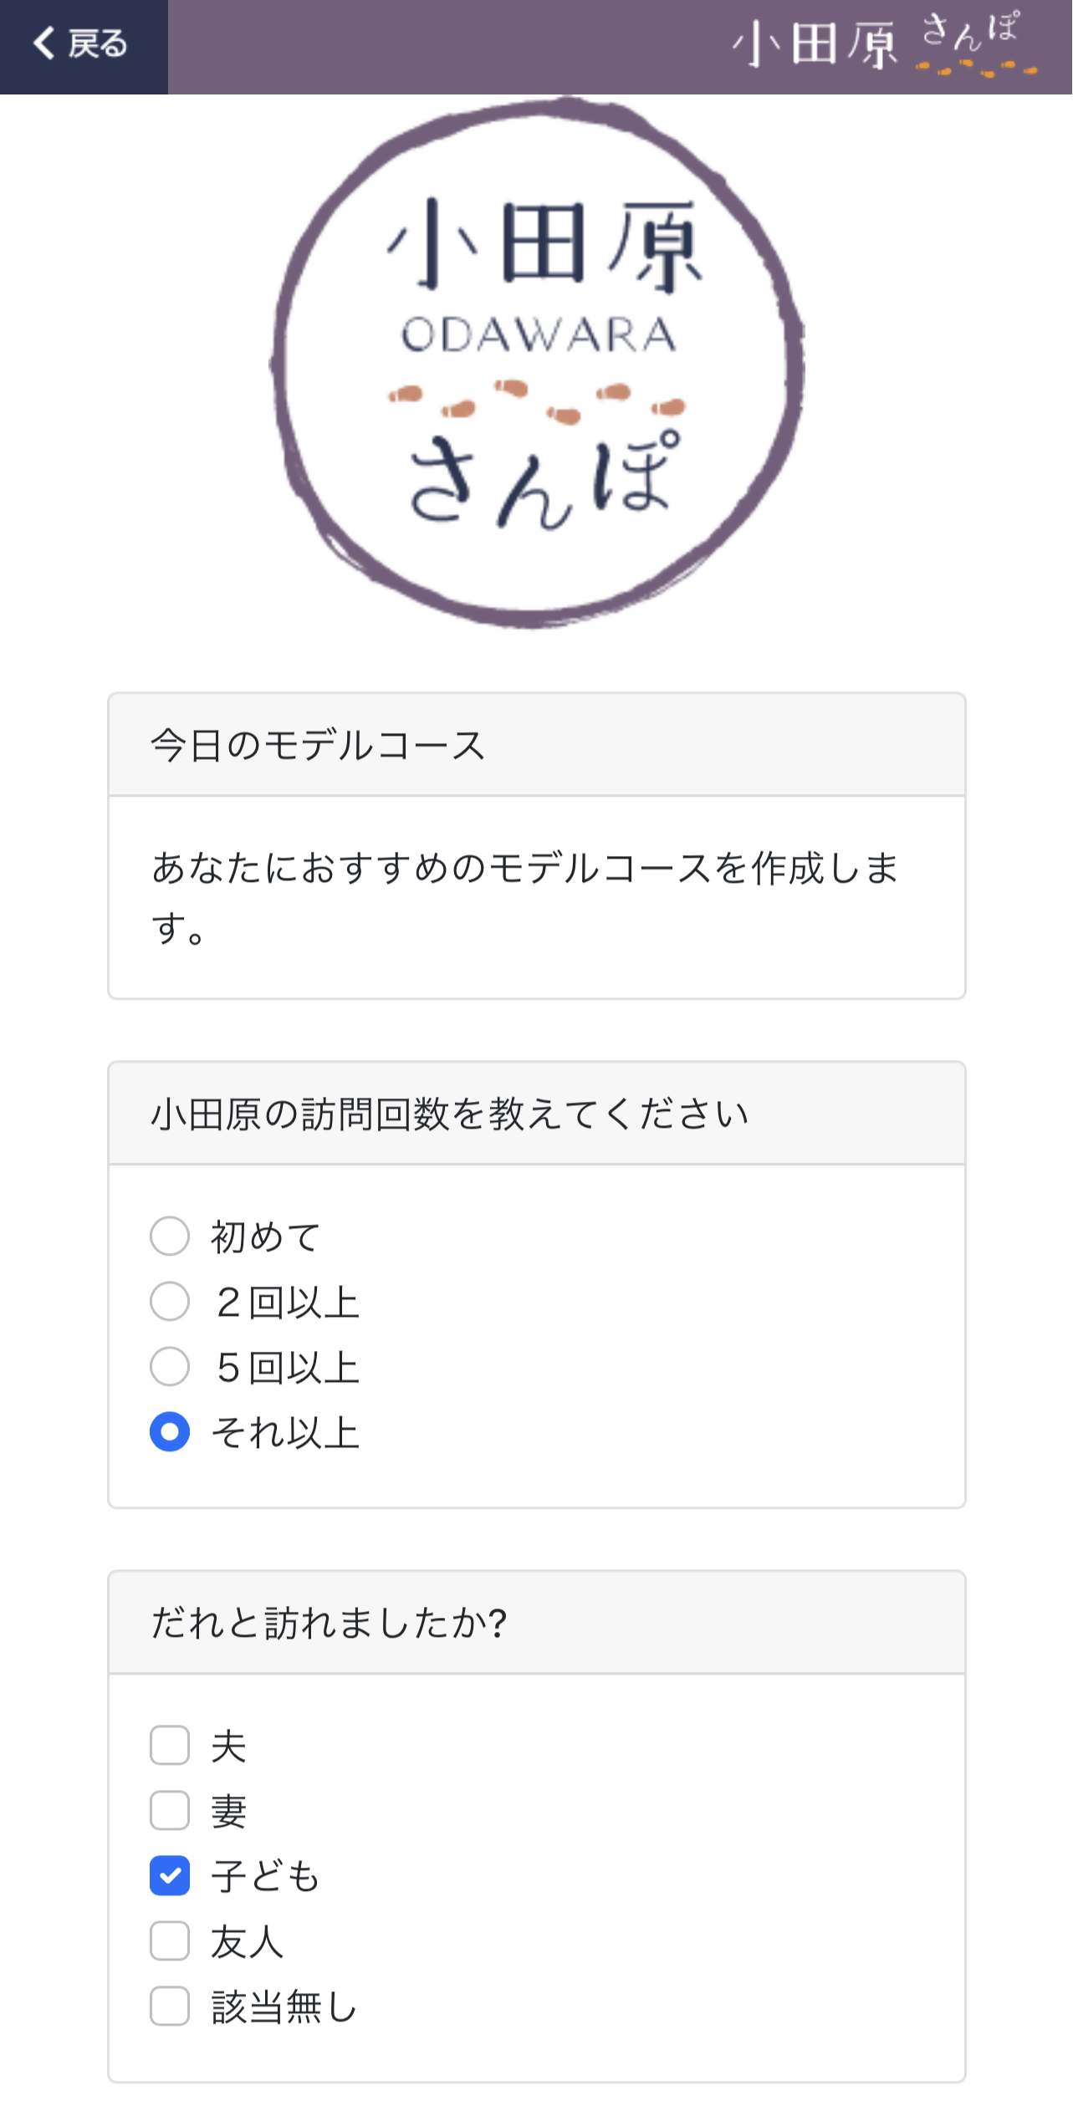This screenshot has height=2101, width=1073.
Task: Select ５回以上 radio button
Action: tap(170, 1367)
